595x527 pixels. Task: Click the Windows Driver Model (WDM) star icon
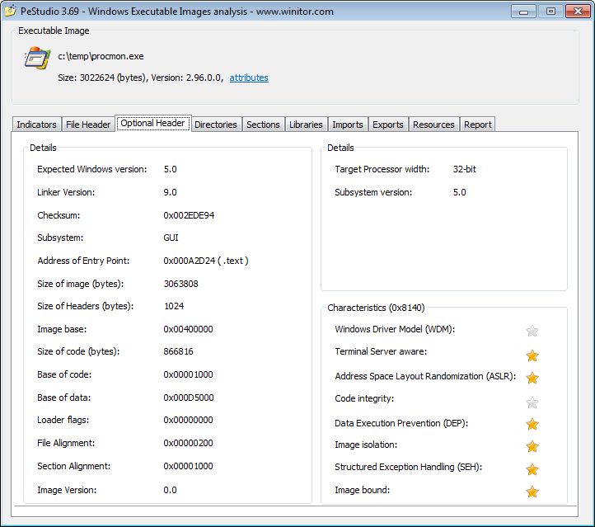532,331
